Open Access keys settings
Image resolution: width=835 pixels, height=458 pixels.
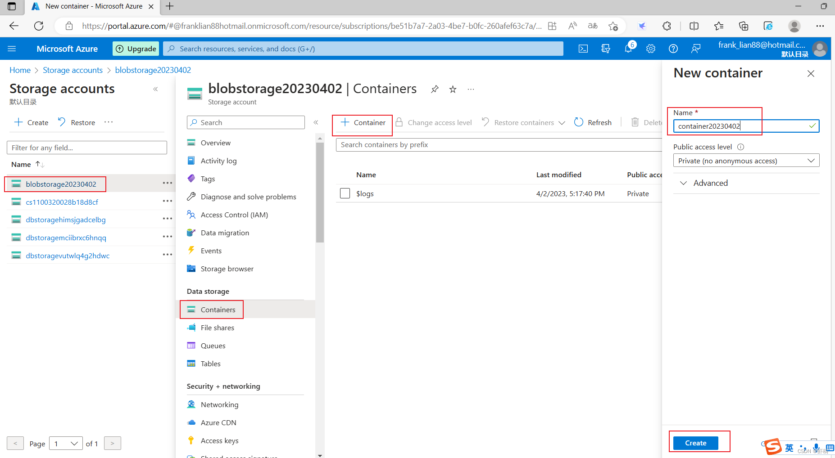click(x=219, y=440)
